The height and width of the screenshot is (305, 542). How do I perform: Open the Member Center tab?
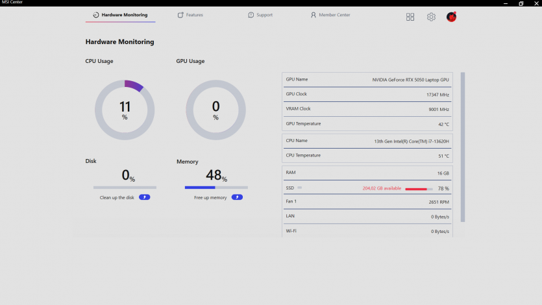330,15
